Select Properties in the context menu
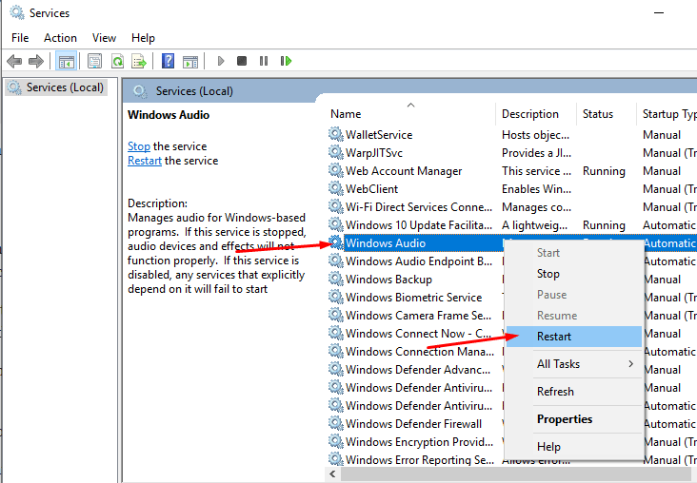The width and height of the screenshot is (697, 483). (564, 419)
